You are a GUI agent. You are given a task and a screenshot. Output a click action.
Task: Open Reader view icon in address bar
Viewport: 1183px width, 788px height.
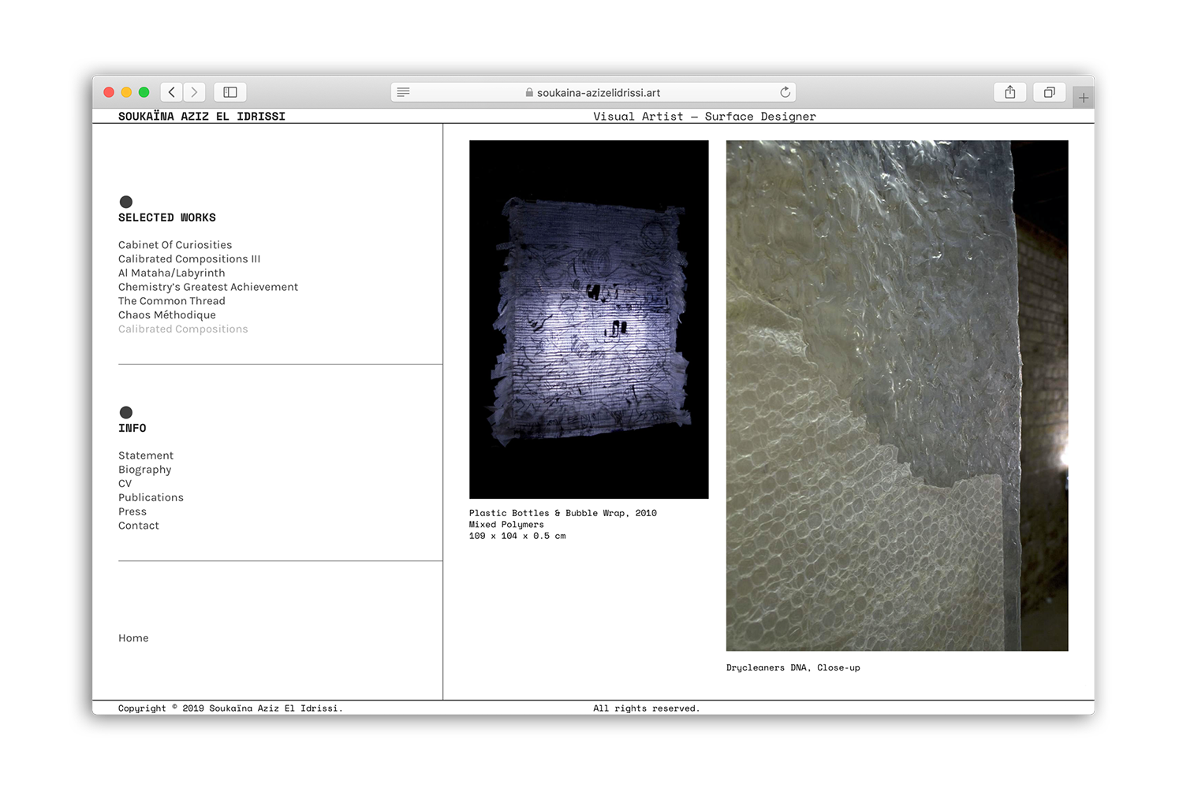[403, 92]
